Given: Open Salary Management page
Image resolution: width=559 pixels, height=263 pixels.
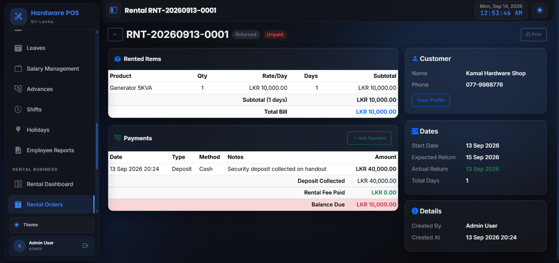Looking at the screenshot, I should (x=50, y=69).
